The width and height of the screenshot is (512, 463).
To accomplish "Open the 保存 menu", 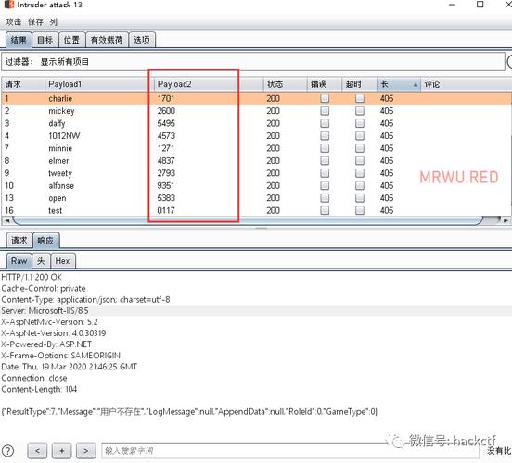I will tap(35, 22).
